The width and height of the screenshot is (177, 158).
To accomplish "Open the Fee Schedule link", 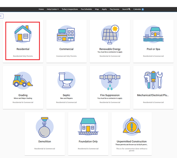I will click(x=86, y=9).
